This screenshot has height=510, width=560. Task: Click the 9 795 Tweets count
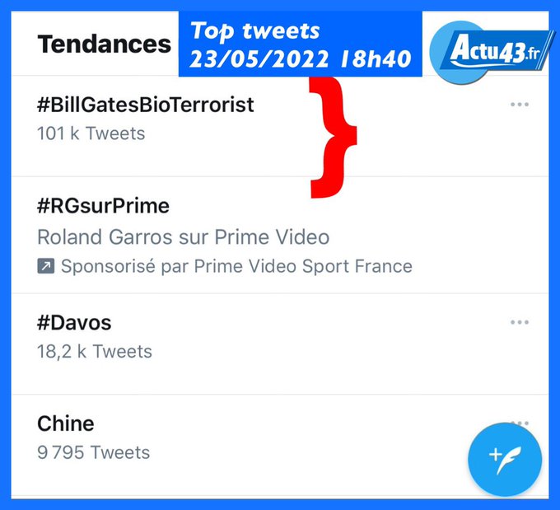(94, 452)
